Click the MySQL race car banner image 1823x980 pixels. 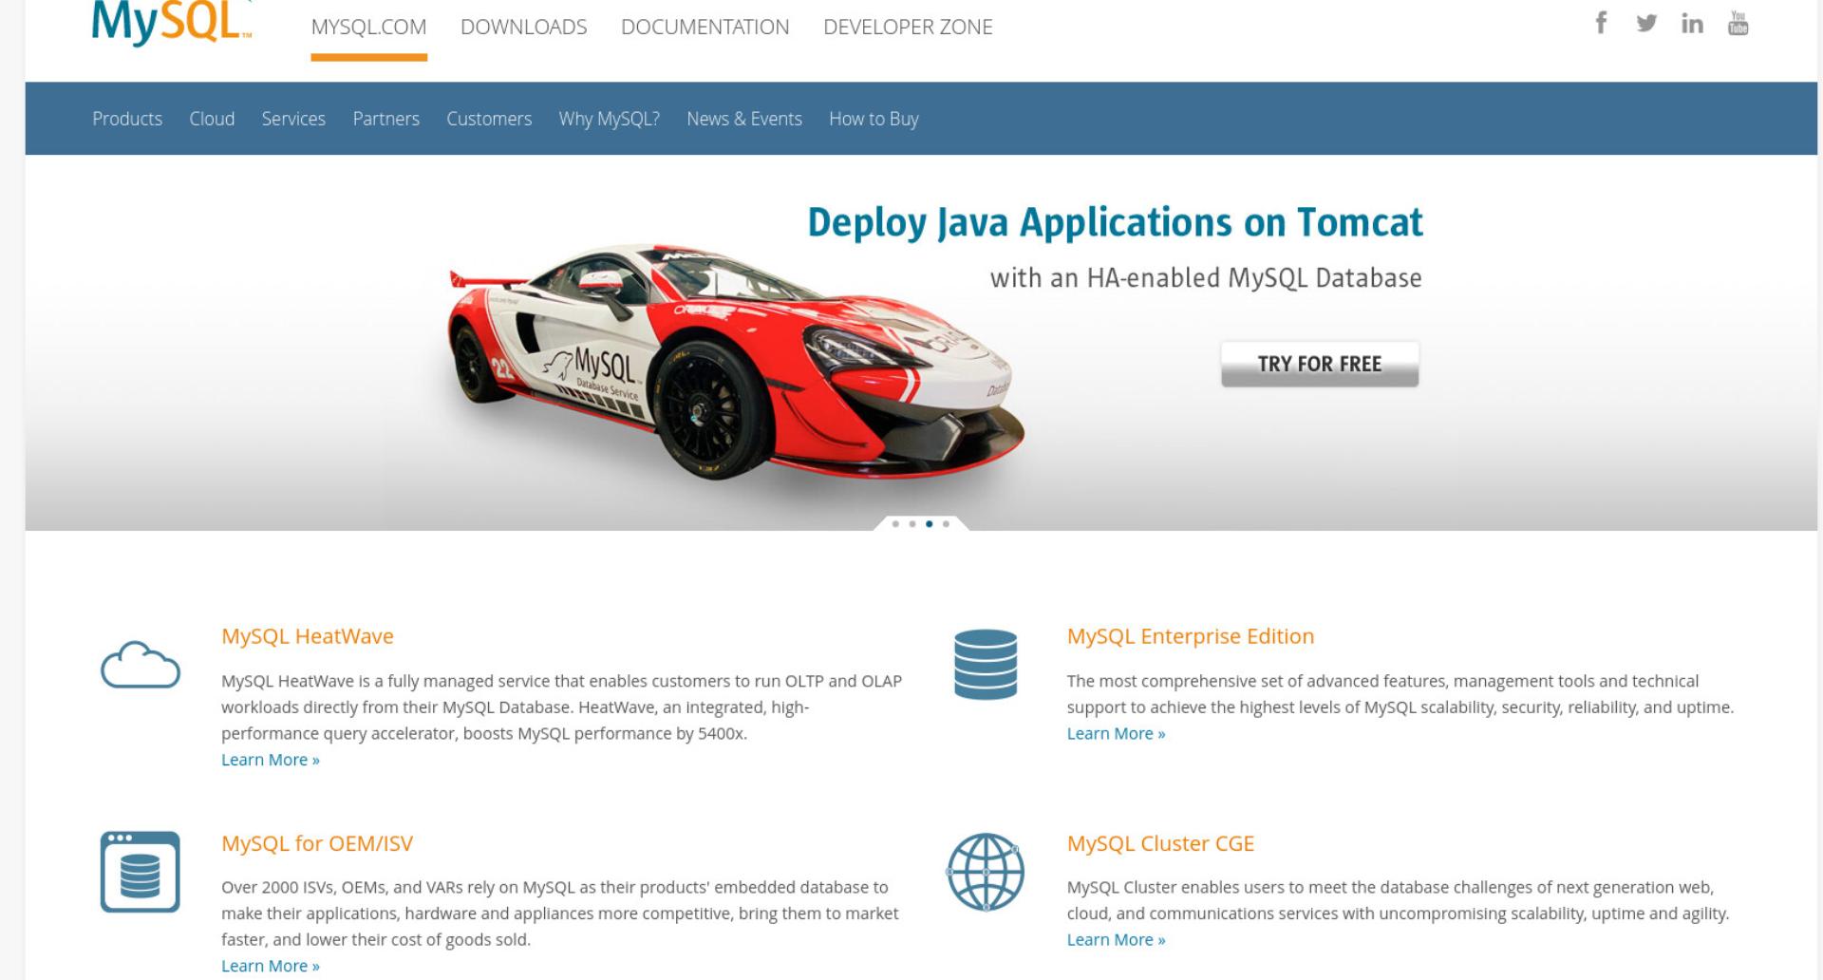736,361
